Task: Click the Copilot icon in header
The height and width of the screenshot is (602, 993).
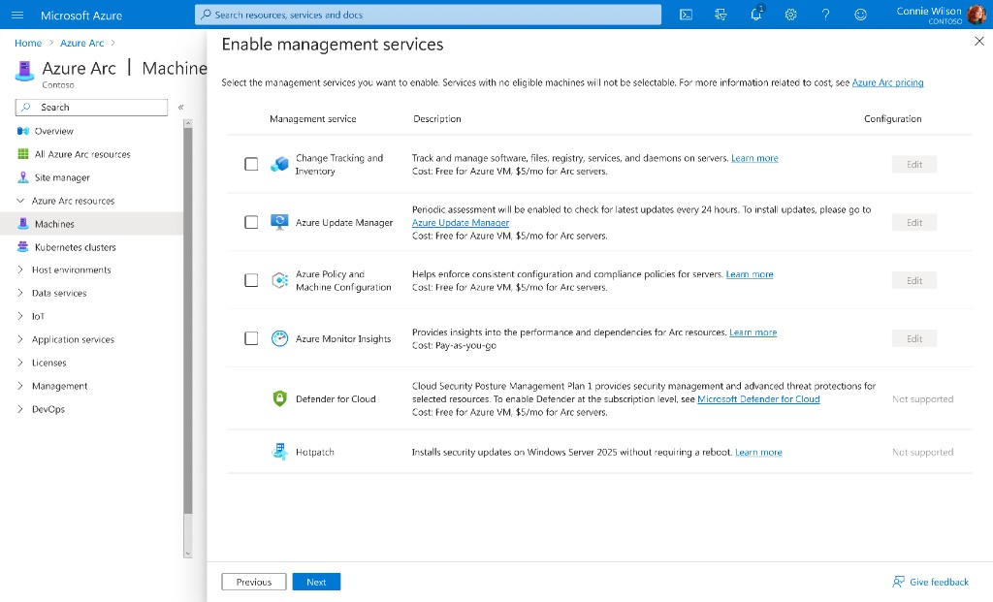Action: point(721,15)
